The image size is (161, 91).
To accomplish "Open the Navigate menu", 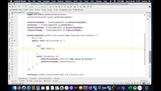I will (x=46, y=1).
